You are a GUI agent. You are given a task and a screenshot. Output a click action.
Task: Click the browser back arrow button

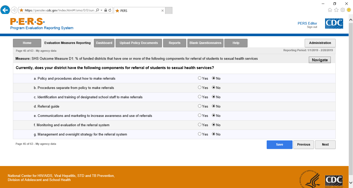(x=5, y=10)
